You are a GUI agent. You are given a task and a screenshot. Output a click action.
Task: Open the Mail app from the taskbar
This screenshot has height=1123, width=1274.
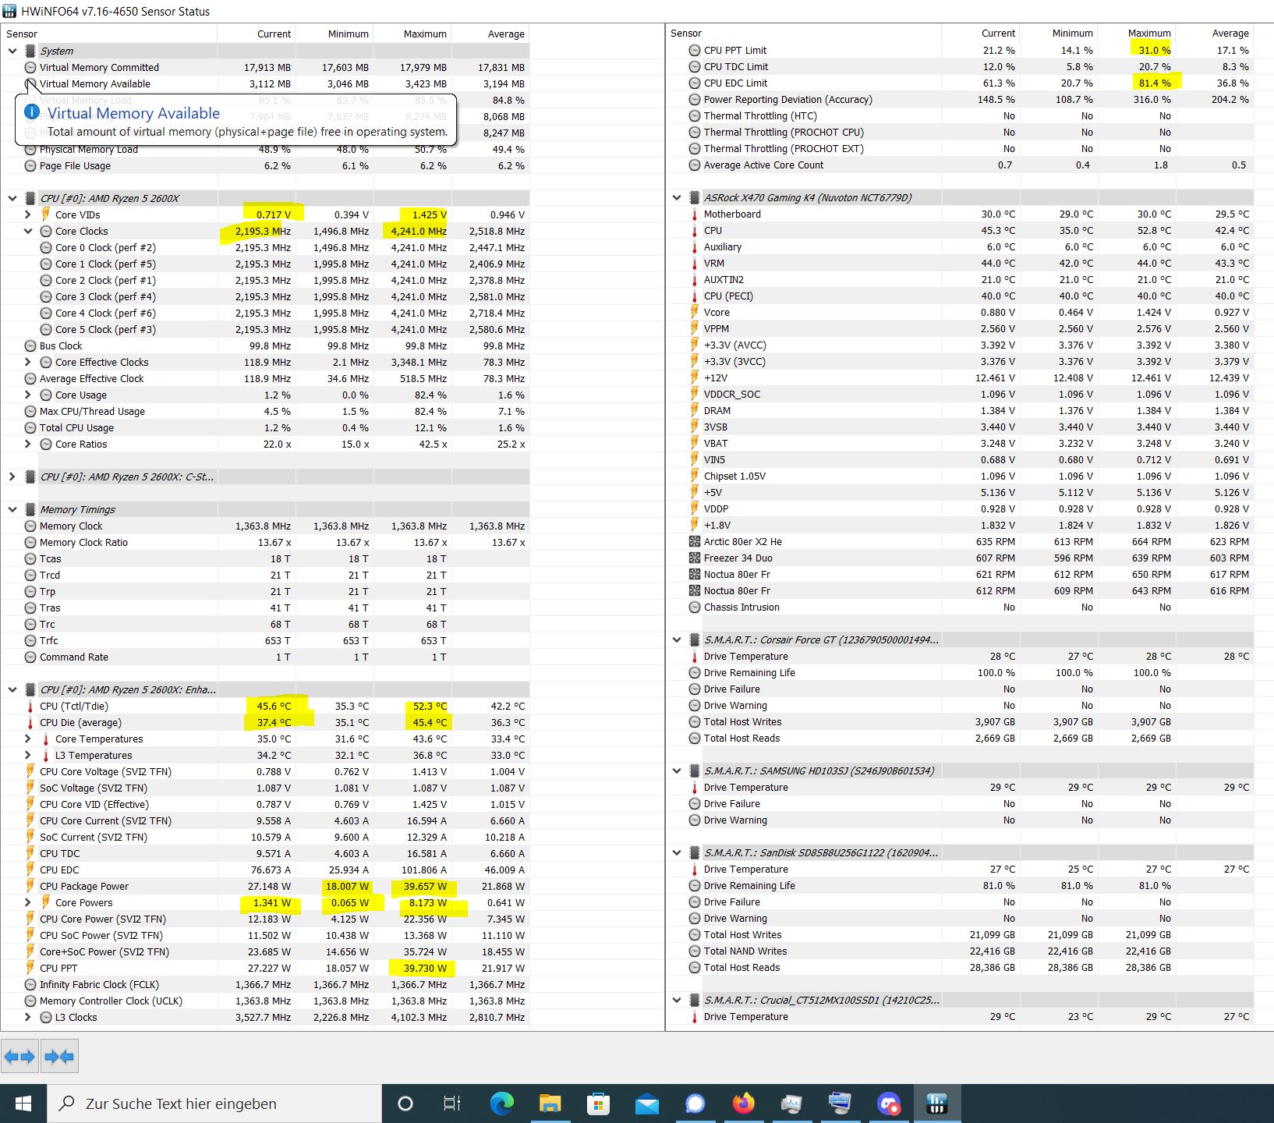[x=647, y=1104]
